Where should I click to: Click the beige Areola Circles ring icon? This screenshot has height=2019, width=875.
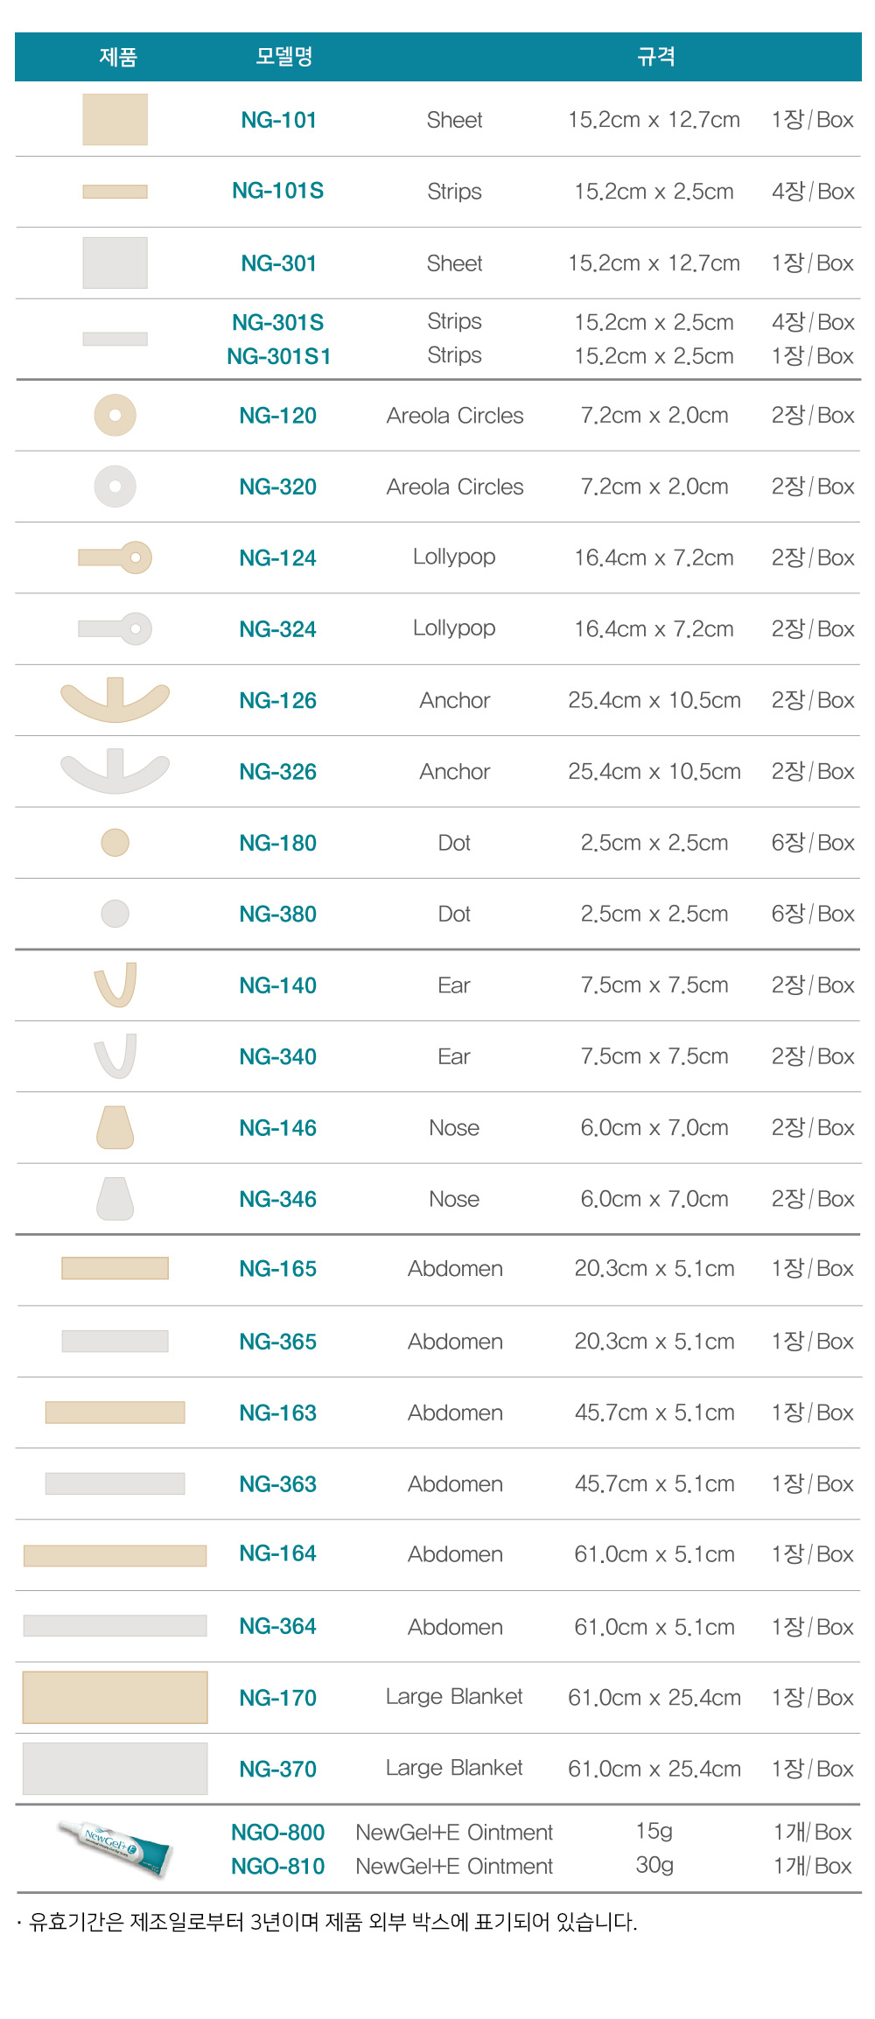click(x=115, y=415)
